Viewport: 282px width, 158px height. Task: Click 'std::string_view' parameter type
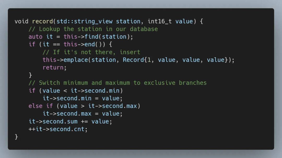coord(85,21)
